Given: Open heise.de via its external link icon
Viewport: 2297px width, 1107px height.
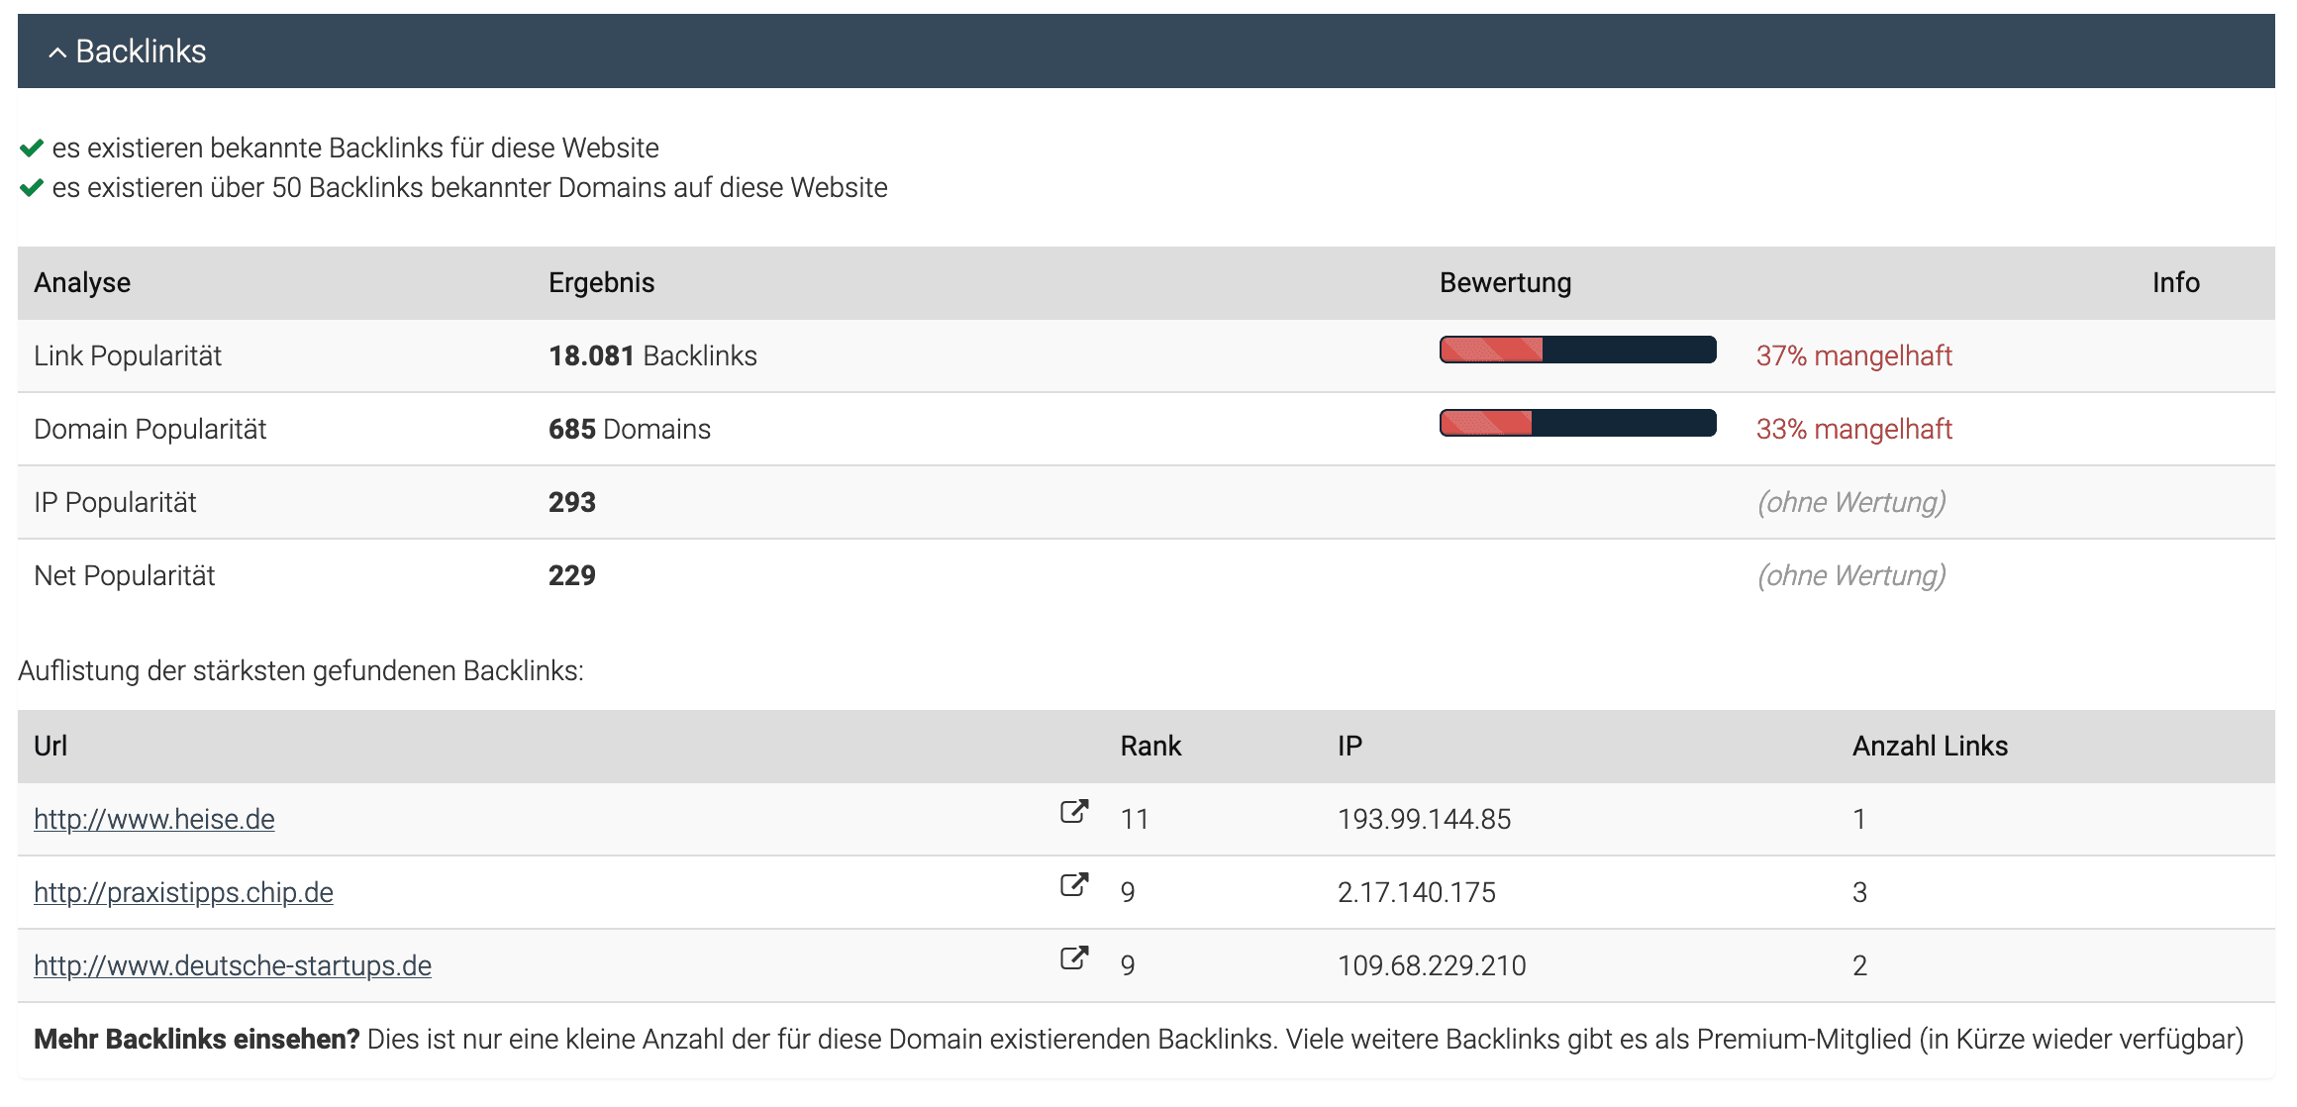Looking at the screenshot, I should pyautogui.click(x=1072, y=812).
